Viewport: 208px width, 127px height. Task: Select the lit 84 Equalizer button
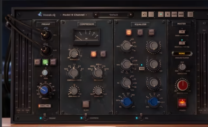128,32
